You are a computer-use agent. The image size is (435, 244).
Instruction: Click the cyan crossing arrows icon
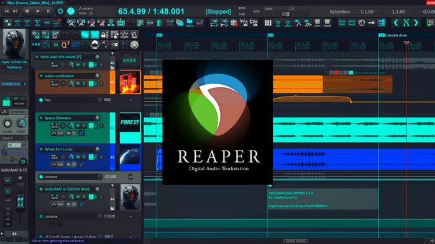[x=406, y=23]
